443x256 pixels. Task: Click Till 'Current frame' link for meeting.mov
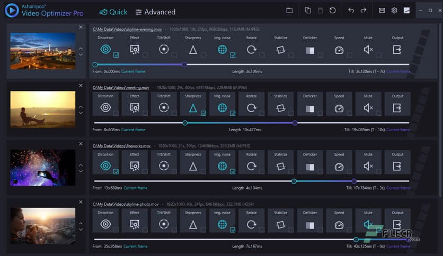[x=398, y=130]
